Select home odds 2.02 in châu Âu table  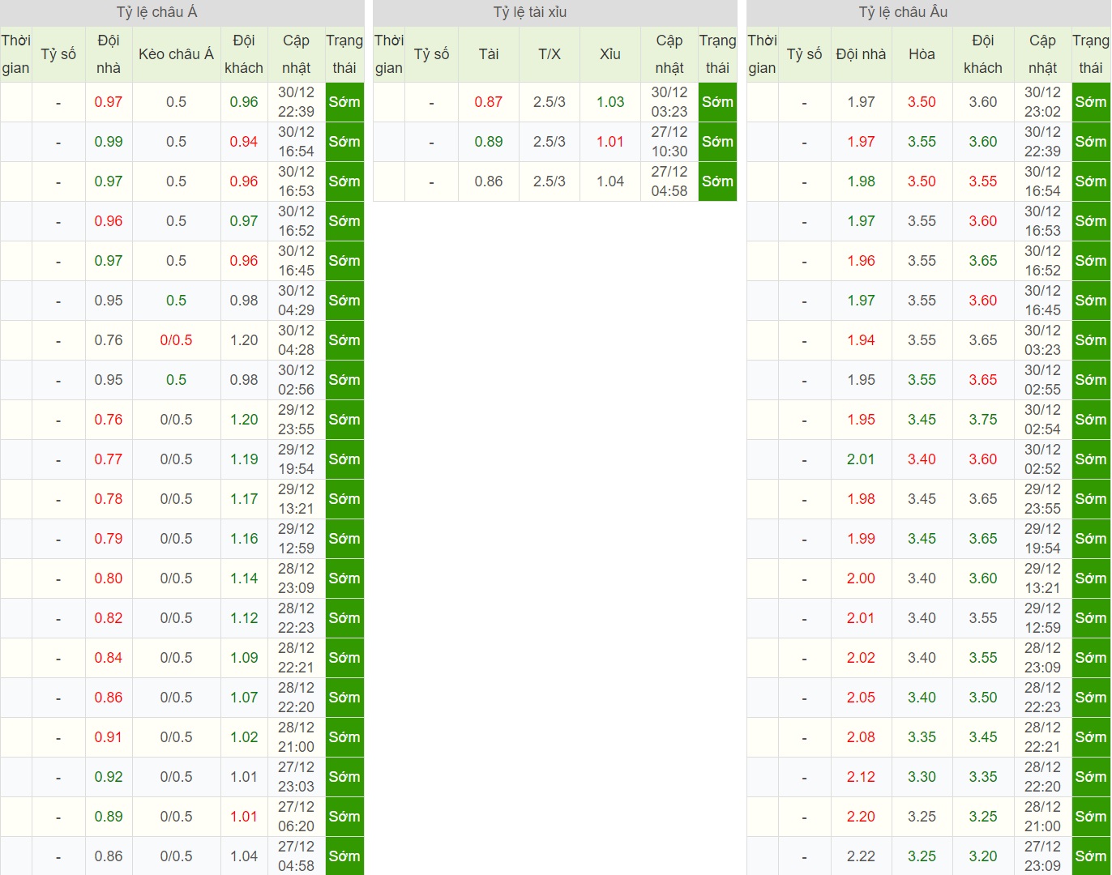861,658
